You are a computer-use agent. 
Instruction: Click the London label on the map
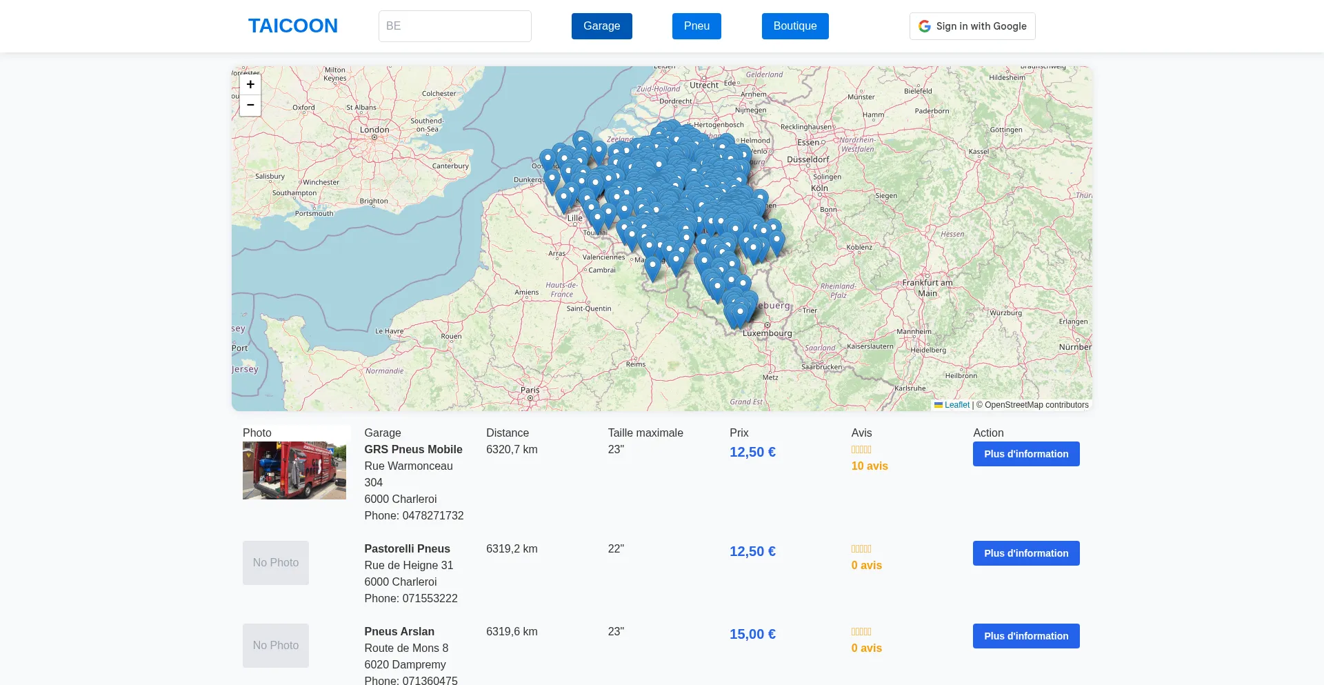point(374,130)
